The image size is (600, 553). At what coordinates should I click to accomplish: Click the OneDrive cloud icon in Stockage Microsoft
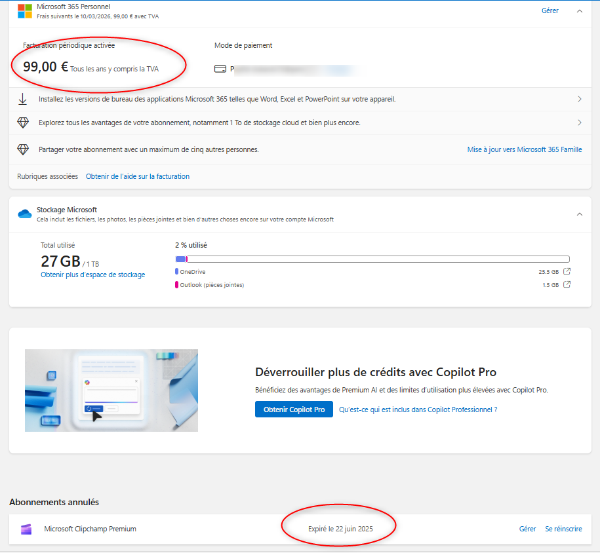tap(25, 214)
